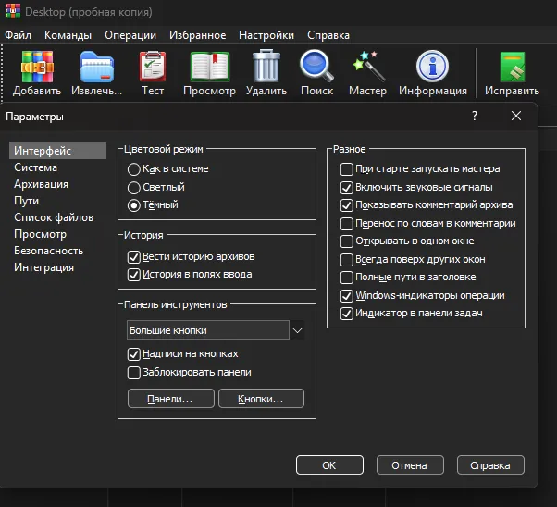Open the Просмотр book icon
The width and height of the screenshot is (557, 507).
point(210,67)
